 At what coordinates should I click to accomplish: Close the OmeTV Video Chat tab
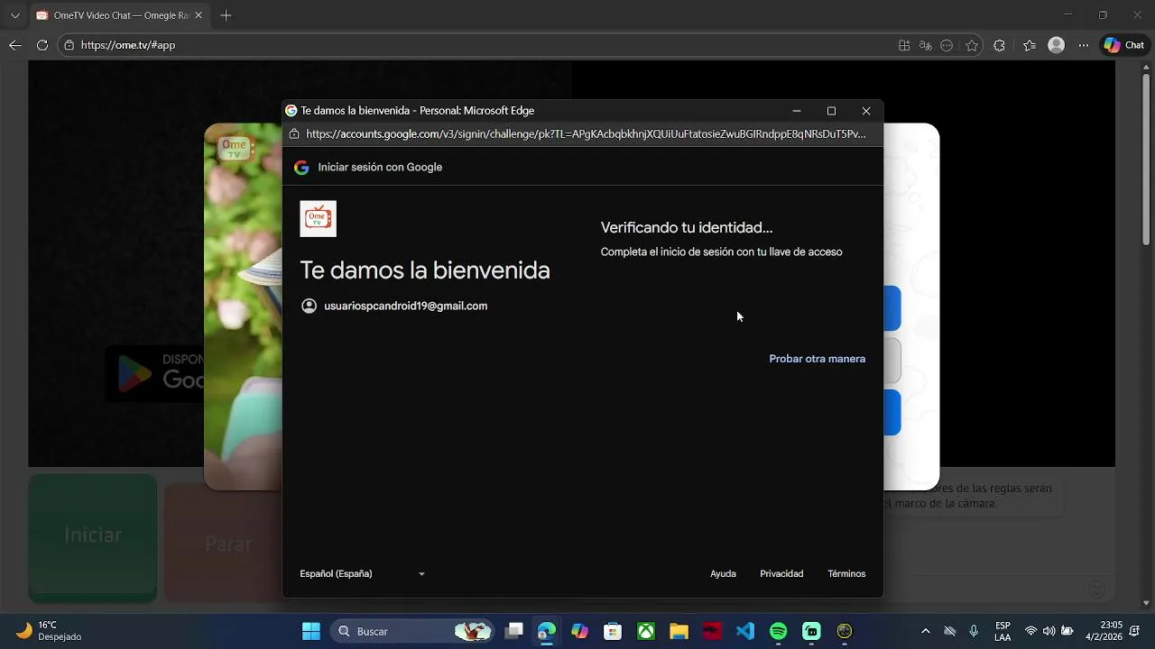[x=199, y=15]
